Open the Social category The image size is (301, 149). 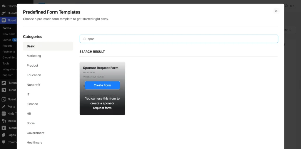pyautogui.click(x=31, y=123)
